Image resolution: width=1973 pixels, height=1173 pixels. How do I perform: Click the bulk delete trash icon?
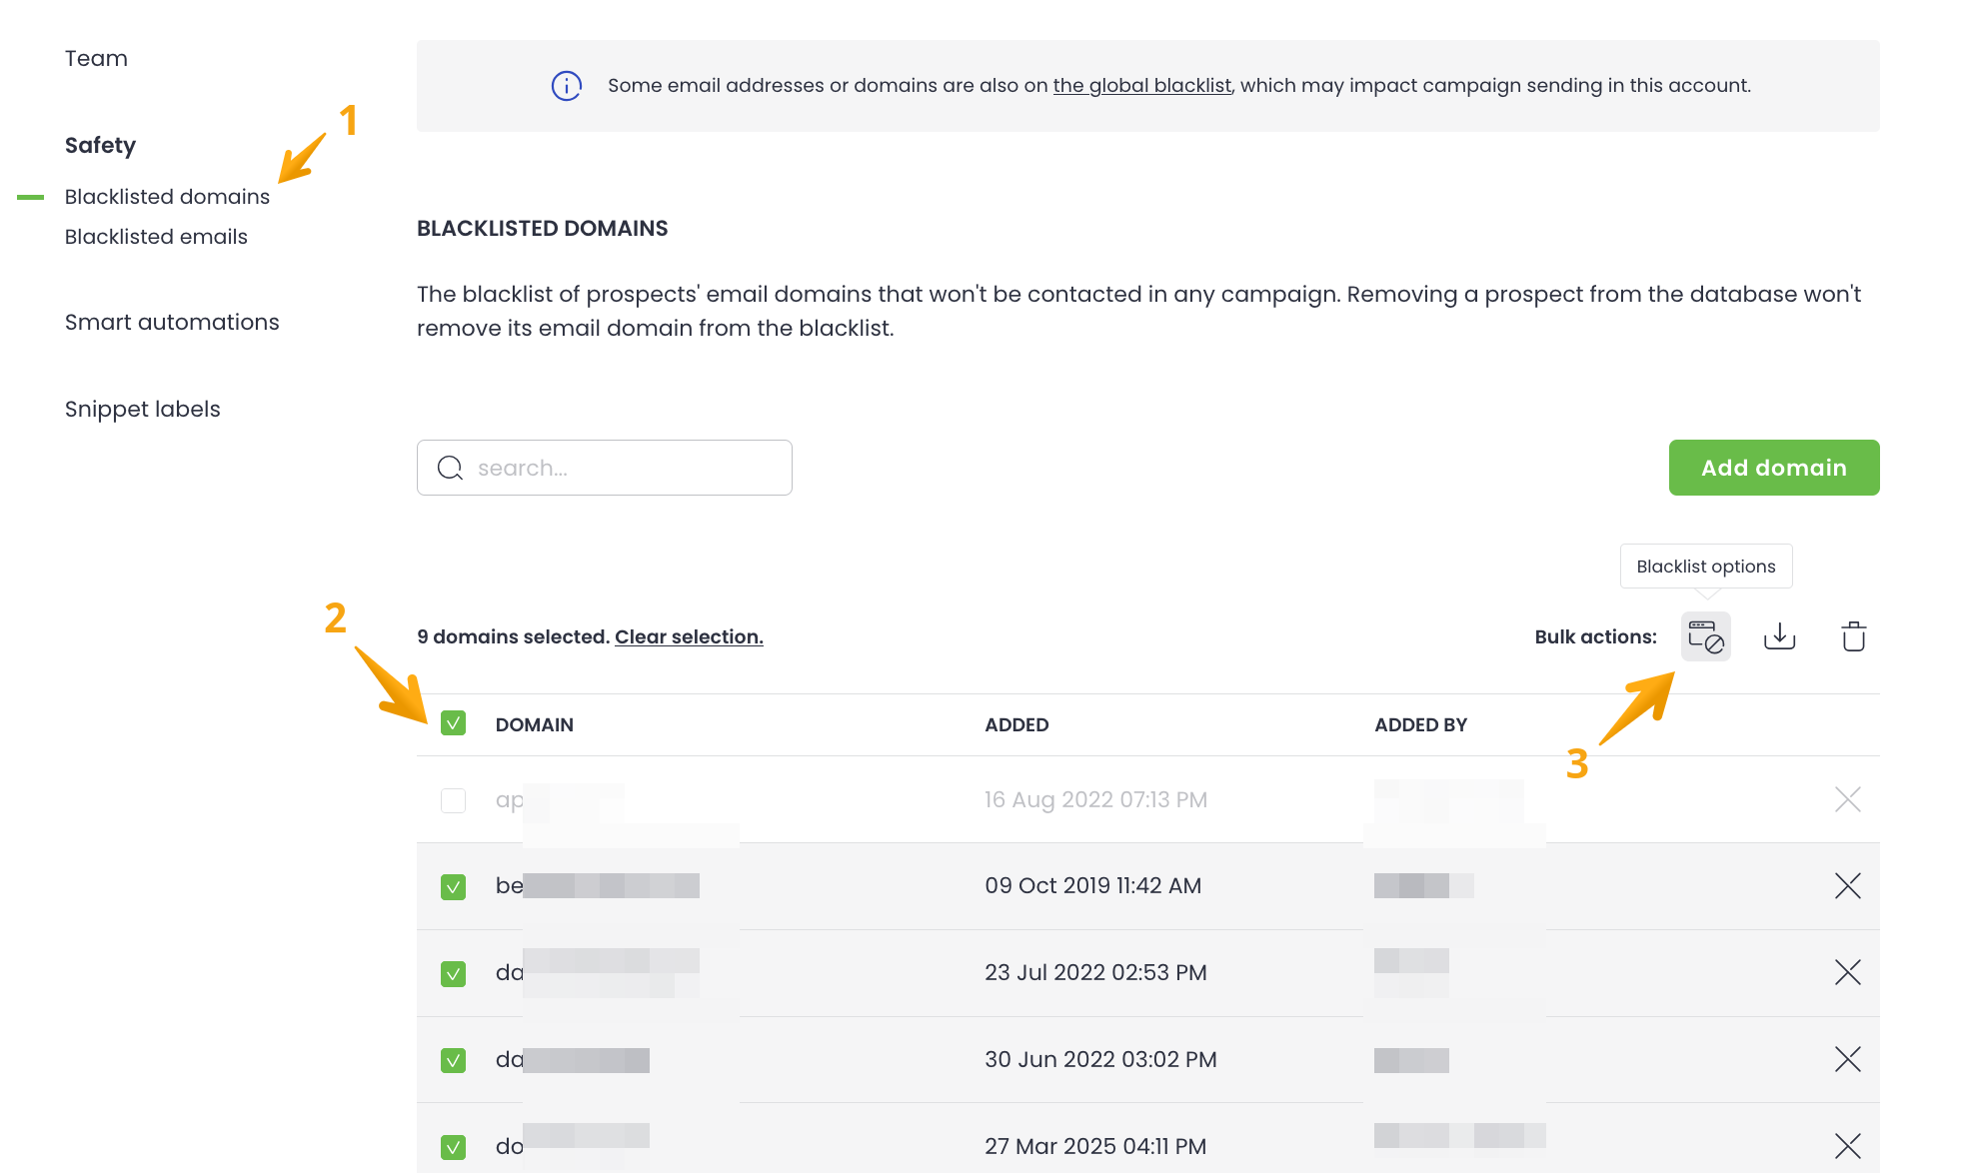tap(1853, 636)
